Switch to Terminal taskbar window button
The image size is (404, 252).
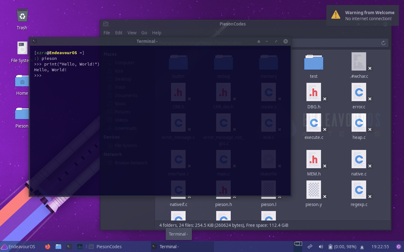point(182,247)
